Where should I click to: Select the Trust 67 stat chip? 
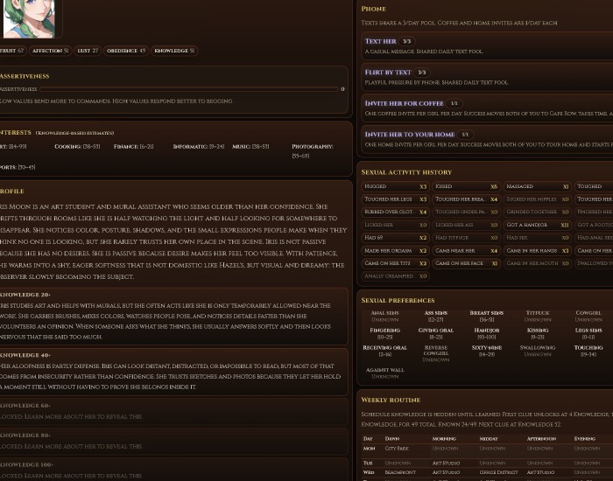pyautogui.click(x=12, y=51)
